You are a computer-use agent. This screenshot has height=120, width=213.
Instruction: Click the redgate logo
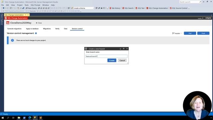[208, 18]
